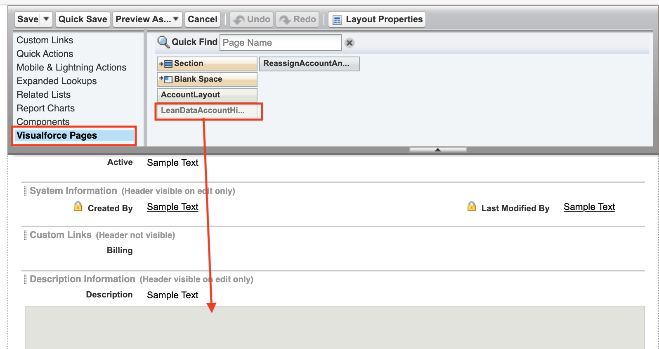Click the Layout Properties icon
This screenshot has height=349, width=659.
click(337, 20)
